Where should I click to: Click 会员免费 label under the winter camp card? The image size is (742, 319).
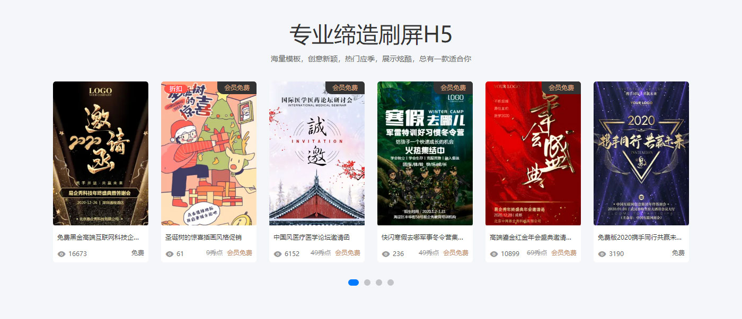(x=456, y=253)
